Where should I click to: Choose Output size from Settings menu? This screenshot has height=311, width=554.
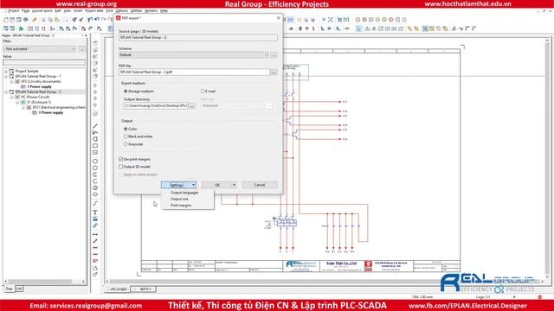179,200
